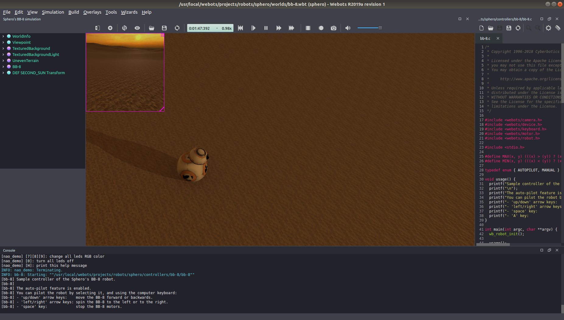
Task: Select BB-8 in scene tree
Action: pyautogui.click(x=17, y=67)
